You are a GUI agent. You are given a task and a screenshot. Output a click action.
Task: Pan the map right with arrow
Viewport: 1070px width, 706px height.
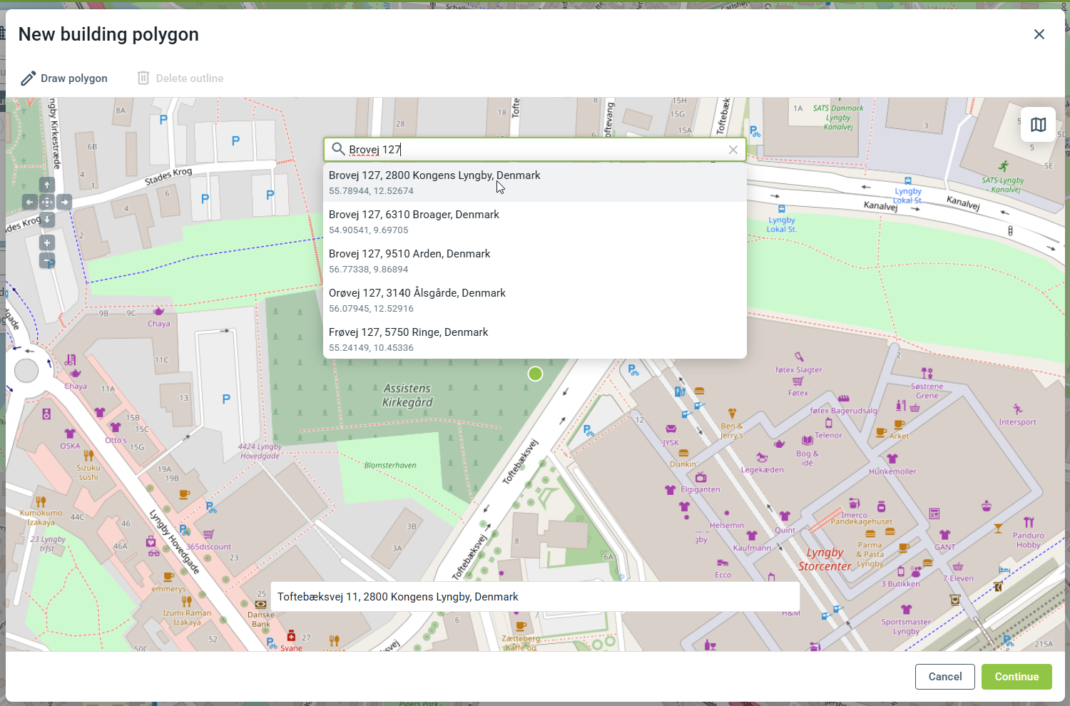pos(65,203)
